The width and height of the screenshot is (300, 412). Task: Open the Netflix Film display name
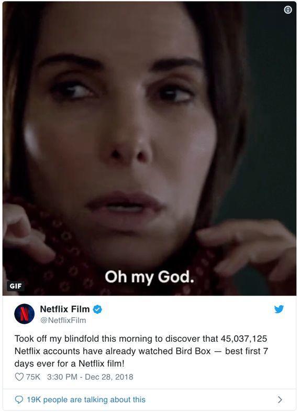(x=64, y=309)
